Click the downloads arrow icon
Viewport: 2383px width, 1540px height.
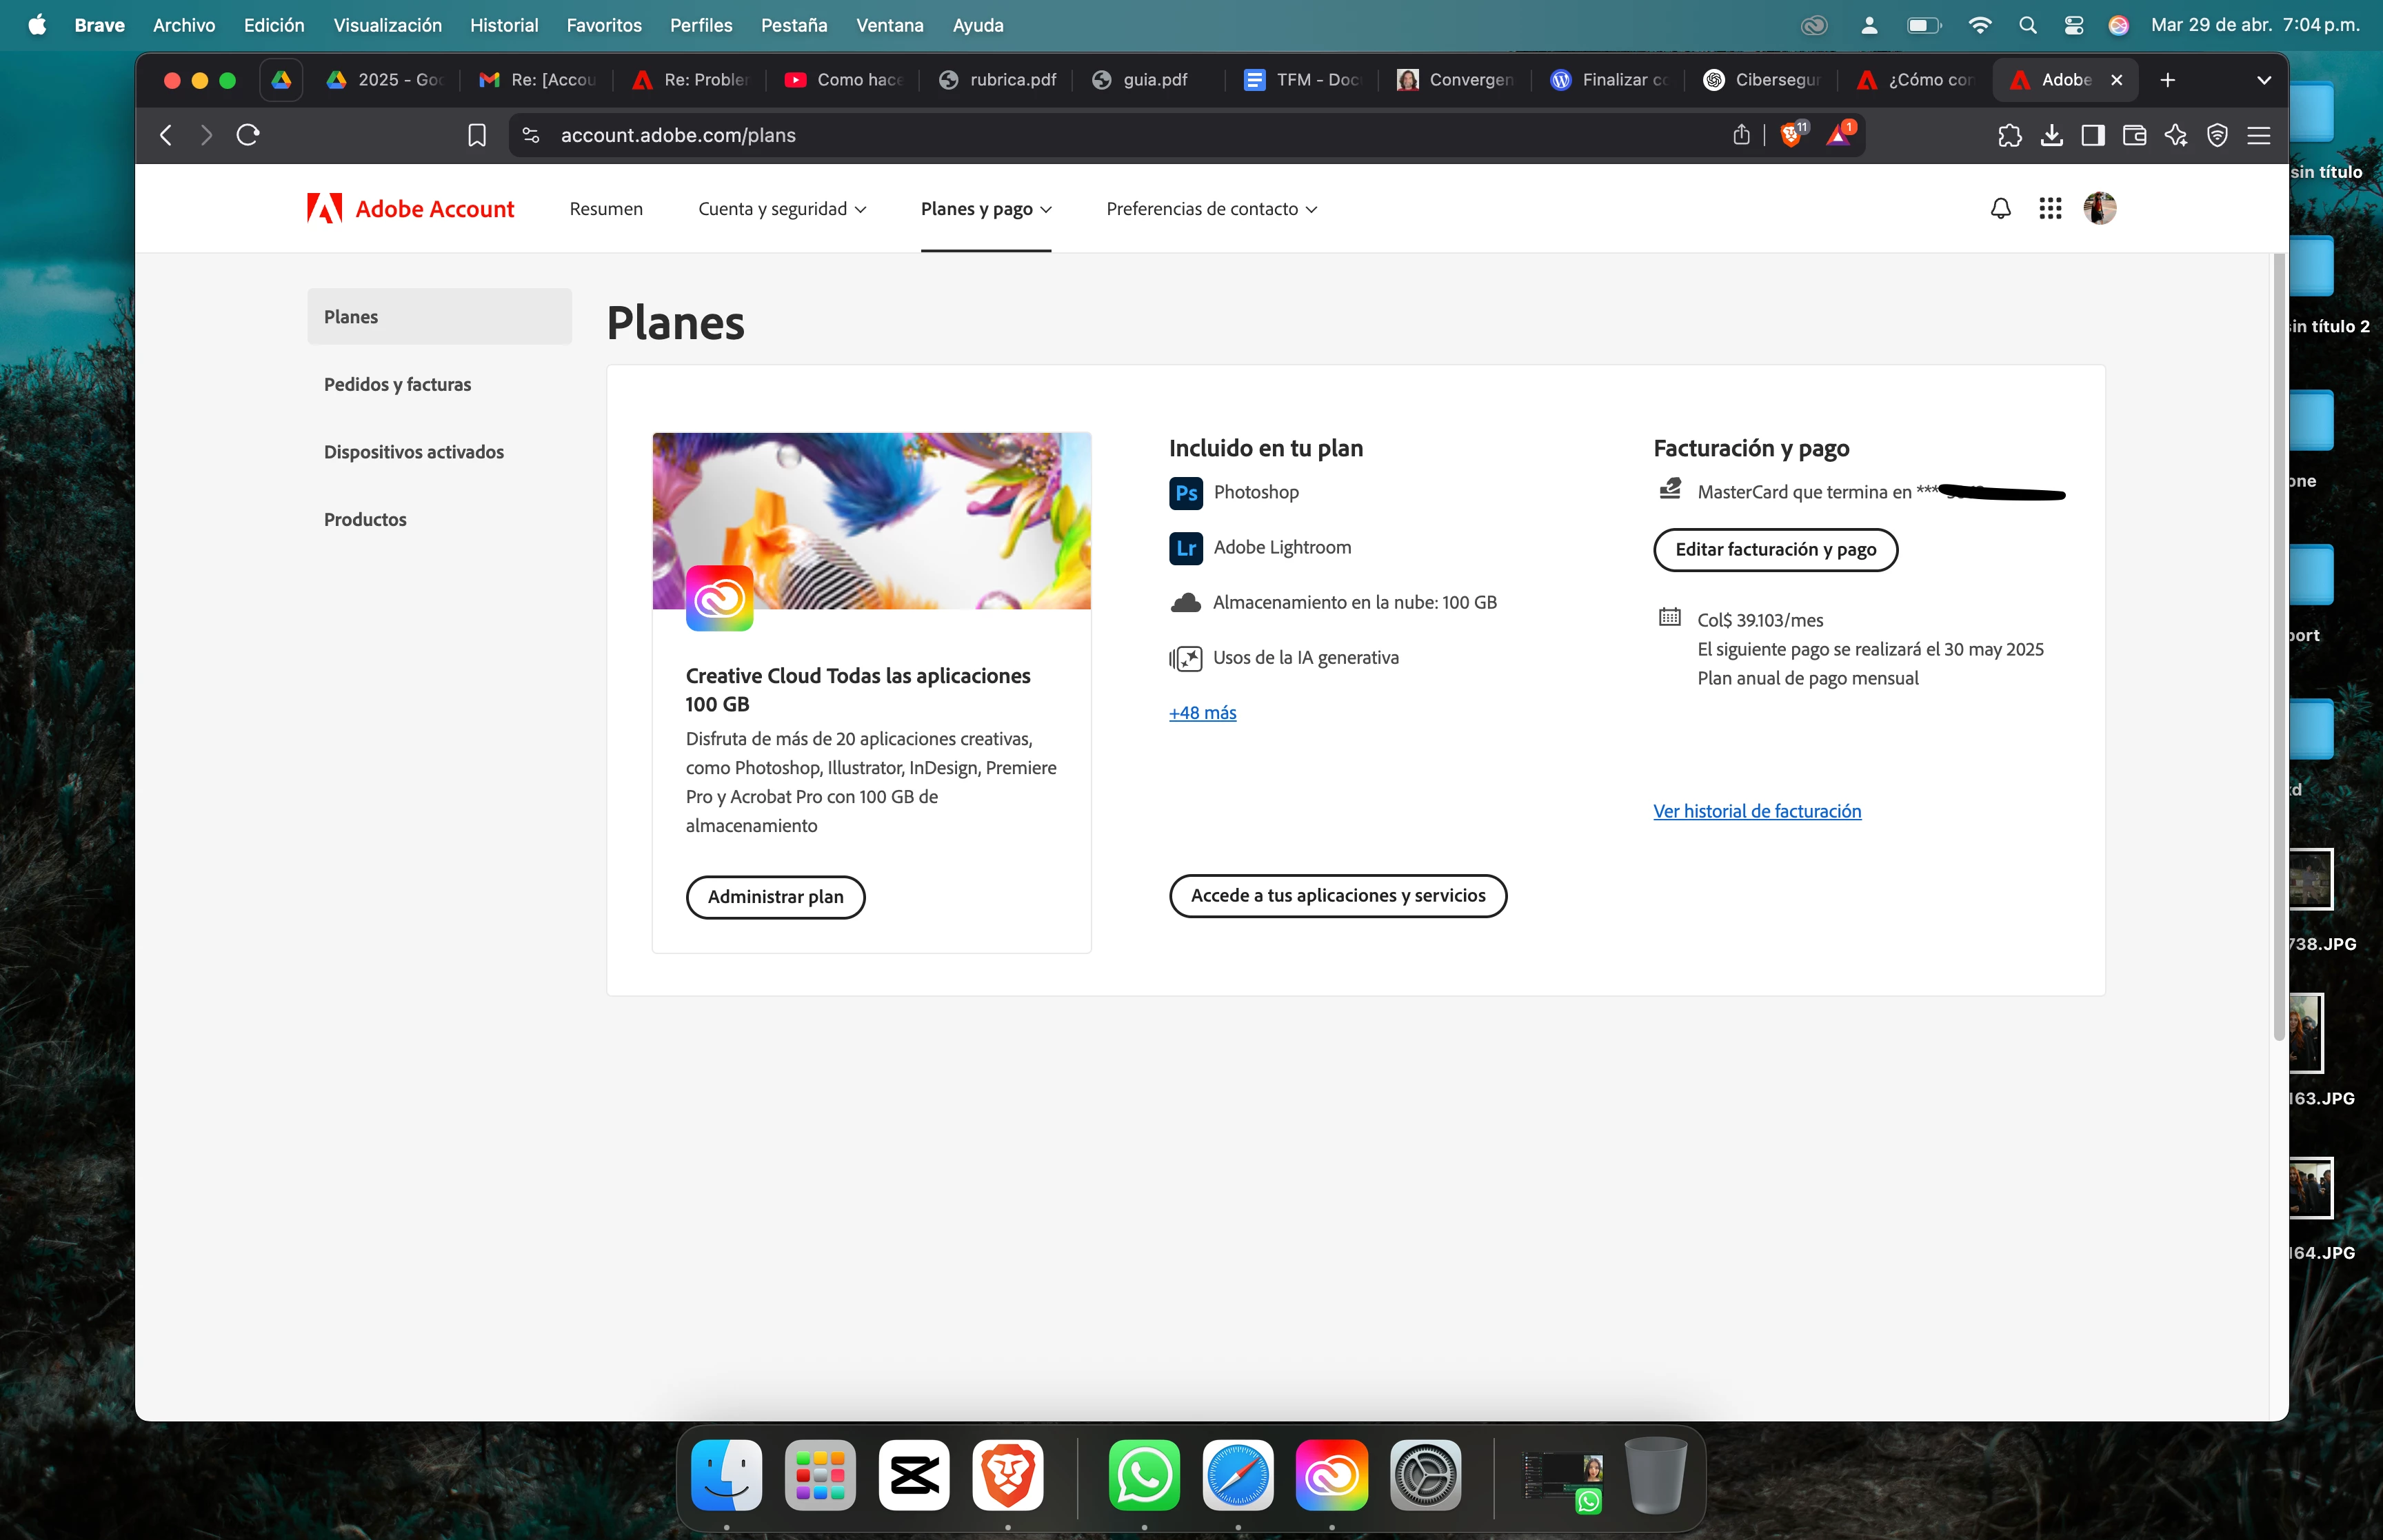(x=2051, y=135)
